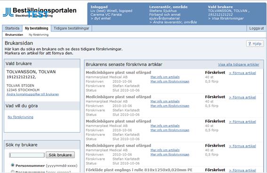Open Mer info om artikeln for third Medicinbägare

click(x=165, y=126)
